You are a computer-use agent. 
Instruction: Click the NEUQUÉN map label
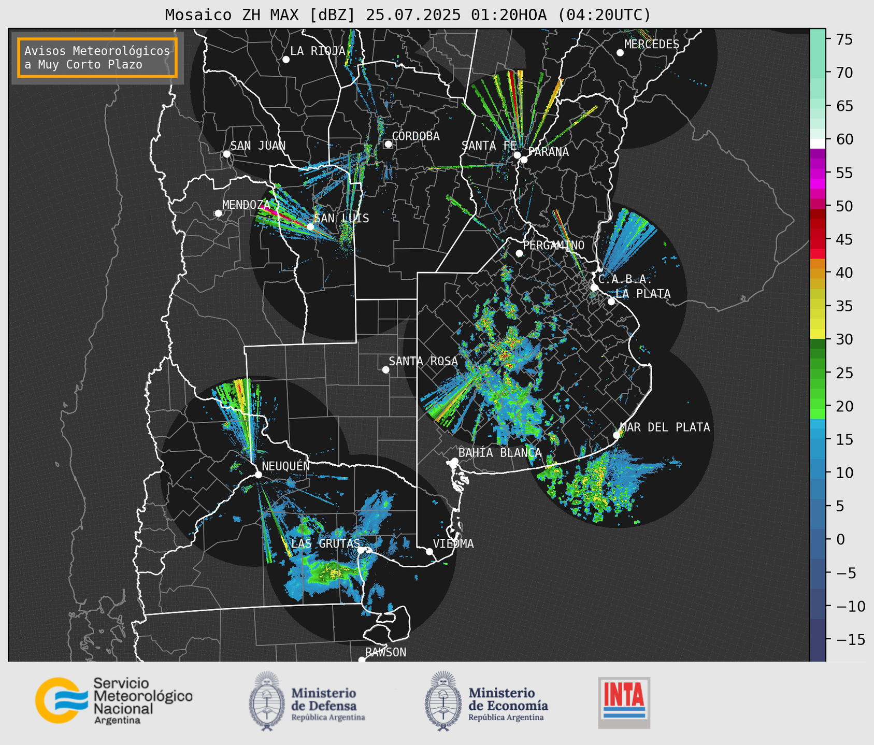[x=286, y=466]
